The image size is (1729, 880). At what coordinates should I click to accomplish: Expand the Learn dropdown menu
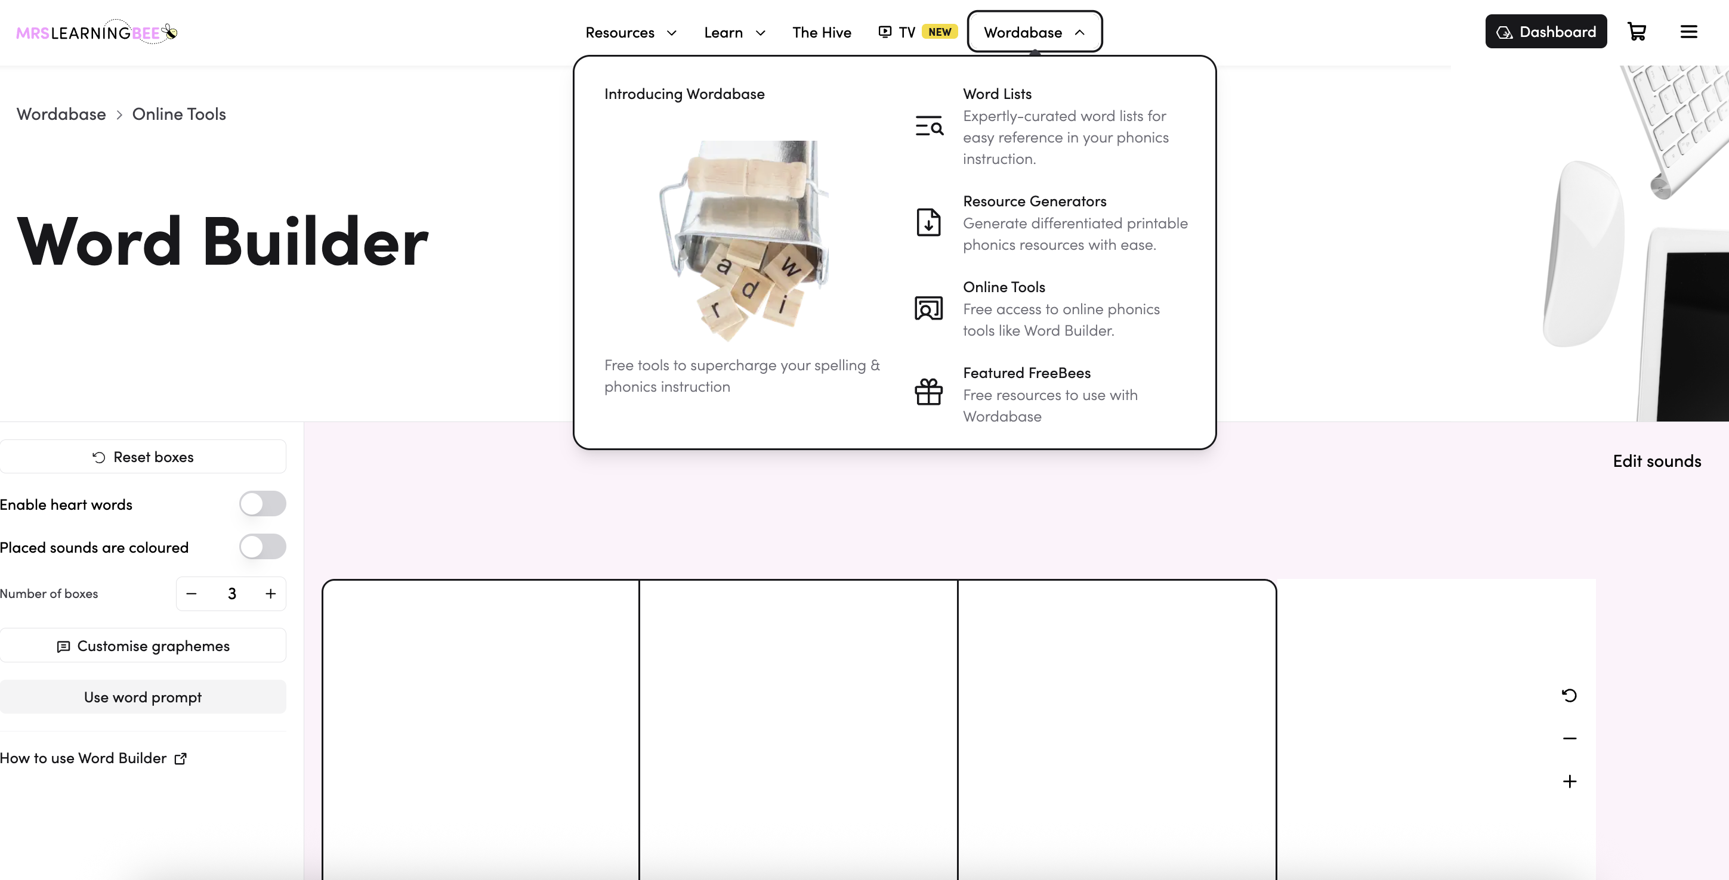coord(734,32)
